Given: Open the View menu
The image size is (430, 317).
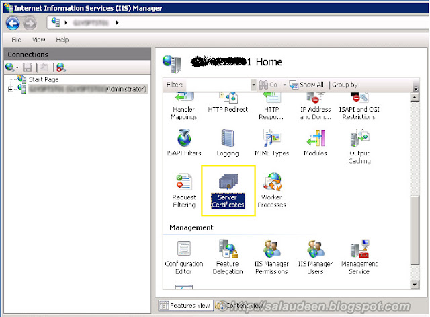Looking at the screenshot, I should pos(39,40).
